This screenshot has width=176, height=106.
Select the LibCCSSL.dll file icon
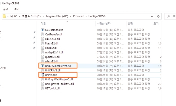(43, 39)
